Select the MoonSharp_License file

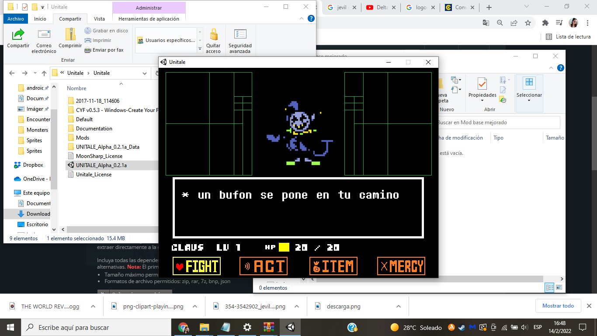(99, 156)
